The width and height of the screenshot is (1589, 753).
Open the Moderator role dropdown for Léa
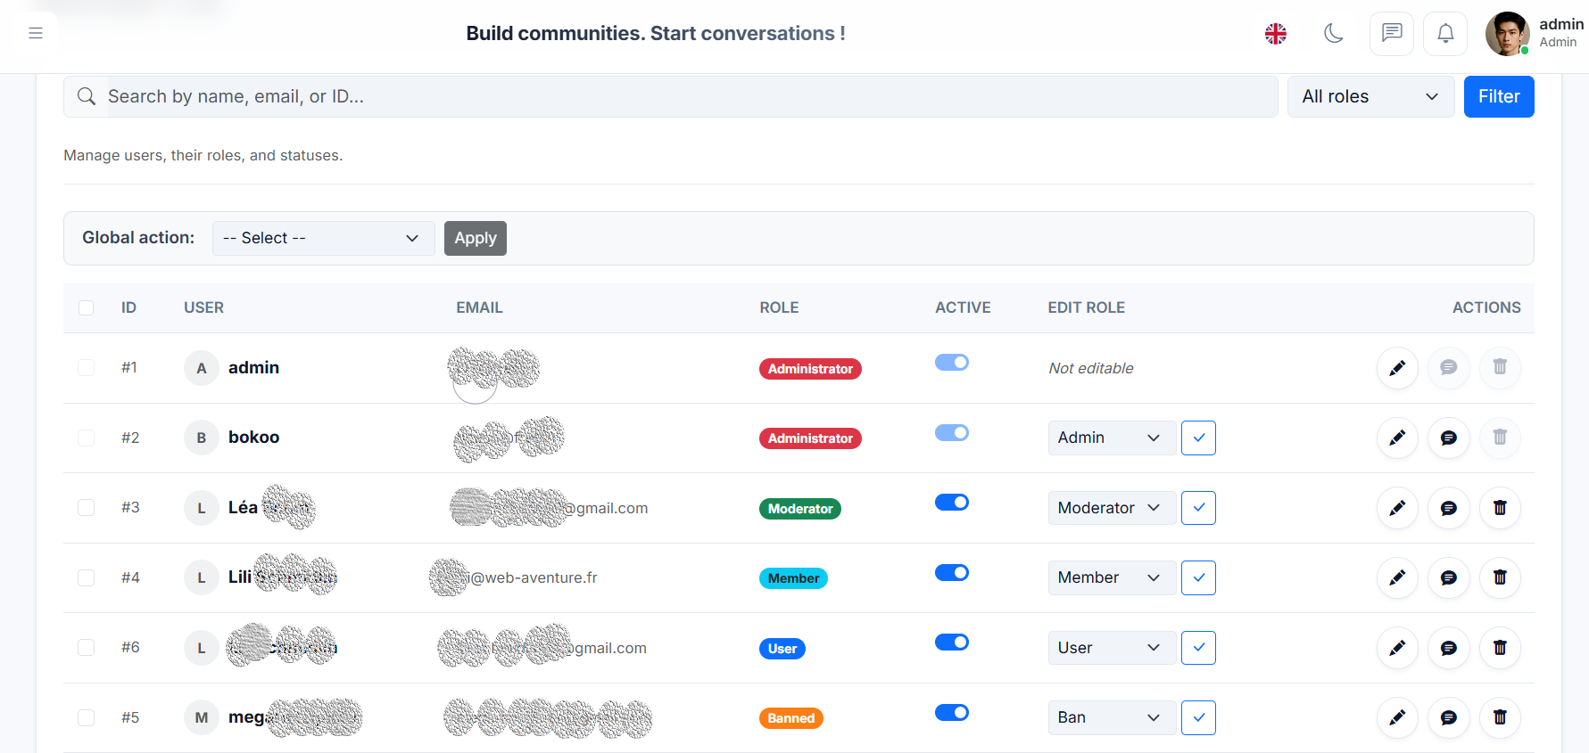1112,508
